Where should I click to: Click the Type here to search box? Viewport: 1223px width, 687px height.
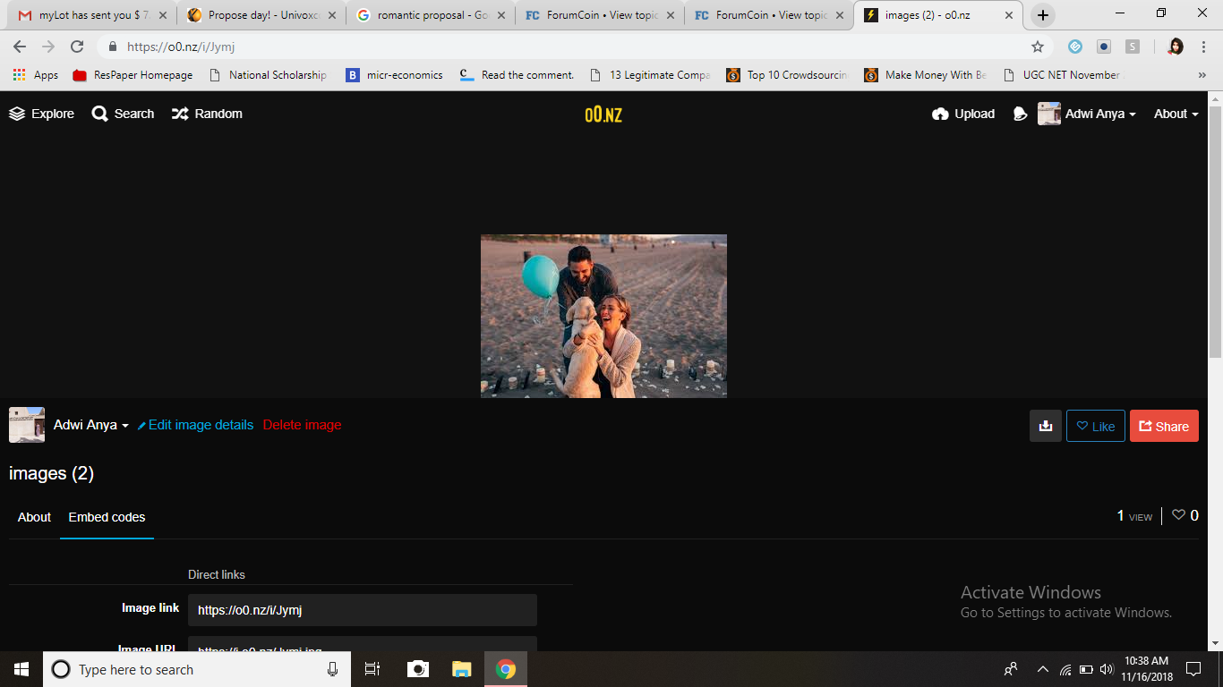coord(197,669)
